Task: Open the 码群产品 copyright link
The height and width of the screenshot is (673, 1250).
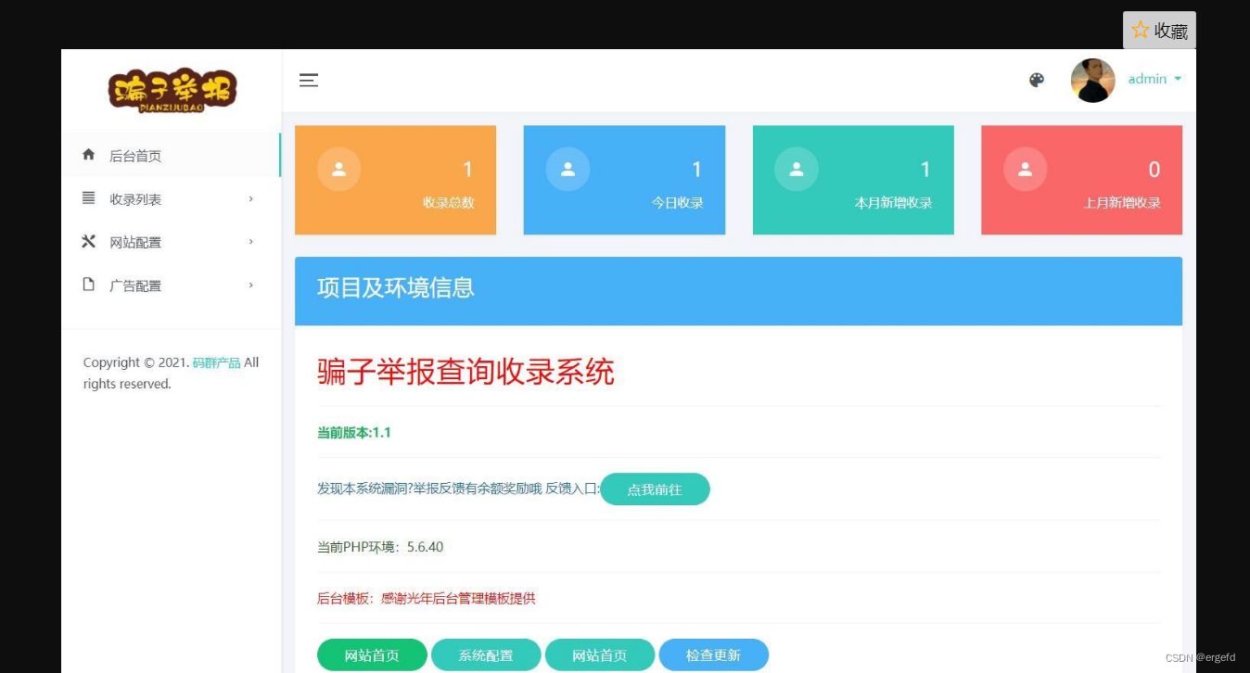Action: (x=216, y=362)
